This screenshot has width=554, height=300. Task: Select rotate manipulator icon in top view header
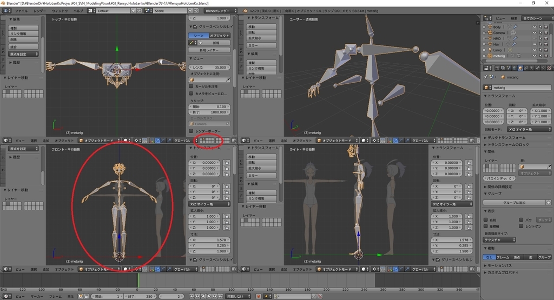pyautogui.click(x=163, y=141)
